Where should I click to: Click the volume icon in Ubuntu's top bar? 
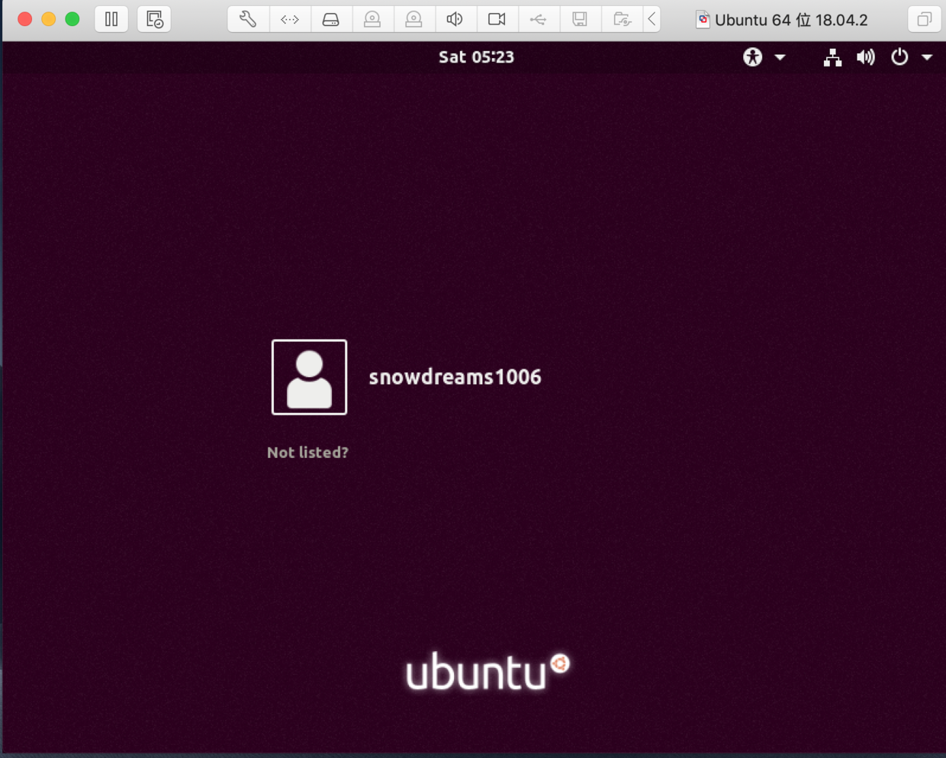866,56
